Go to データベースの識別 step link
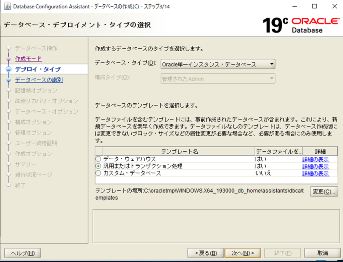The width and height of the screenshot is (343, 262). [x=39, y=80]
